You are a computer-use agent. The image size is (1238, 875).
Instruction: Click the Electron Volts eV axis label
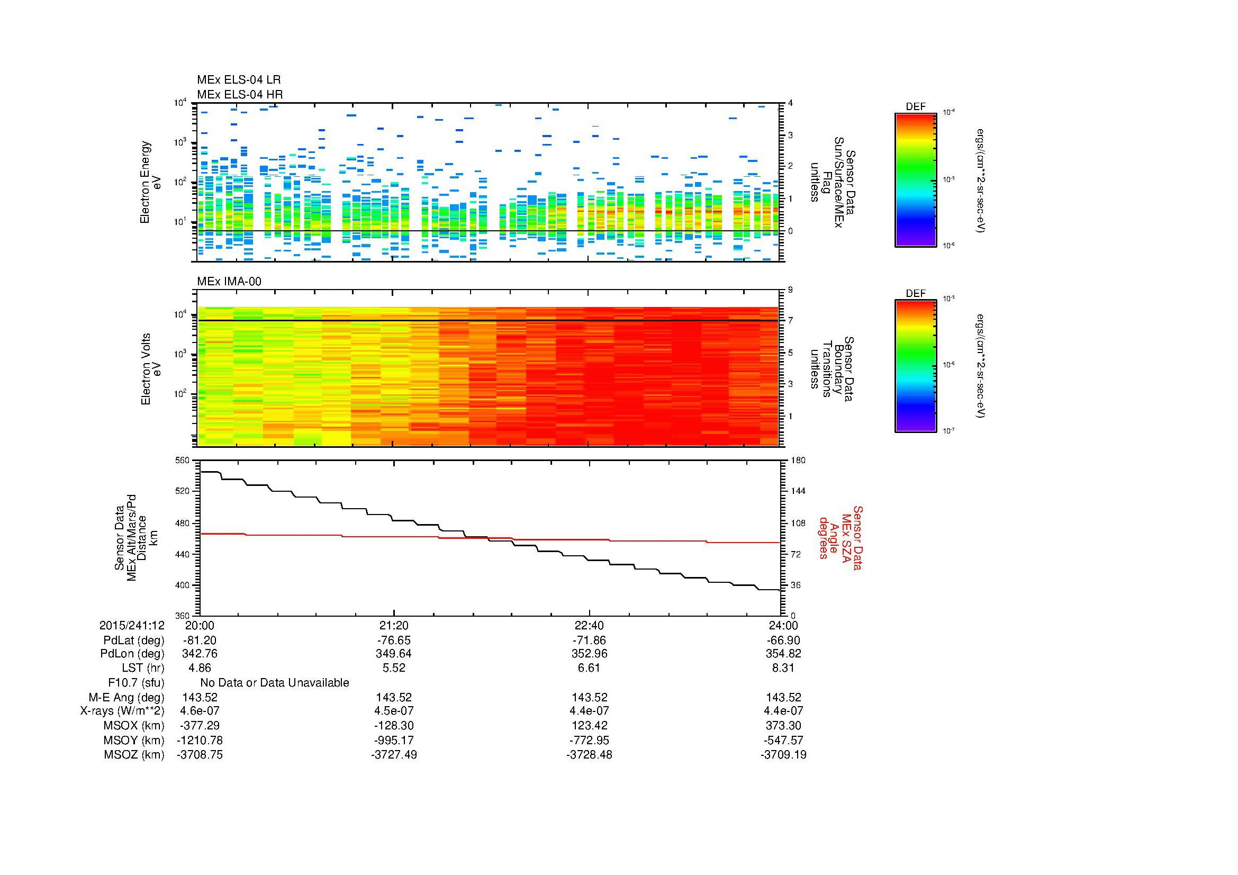pos(150,369)
